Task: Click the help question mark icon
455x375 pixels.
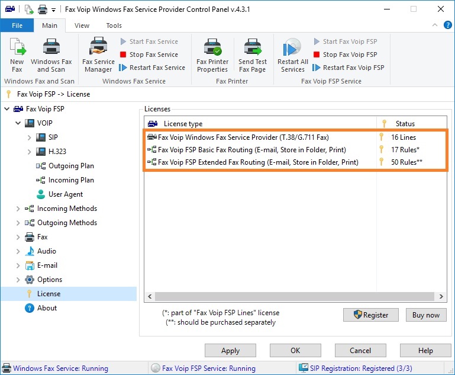Action: (x=447, y=25)
